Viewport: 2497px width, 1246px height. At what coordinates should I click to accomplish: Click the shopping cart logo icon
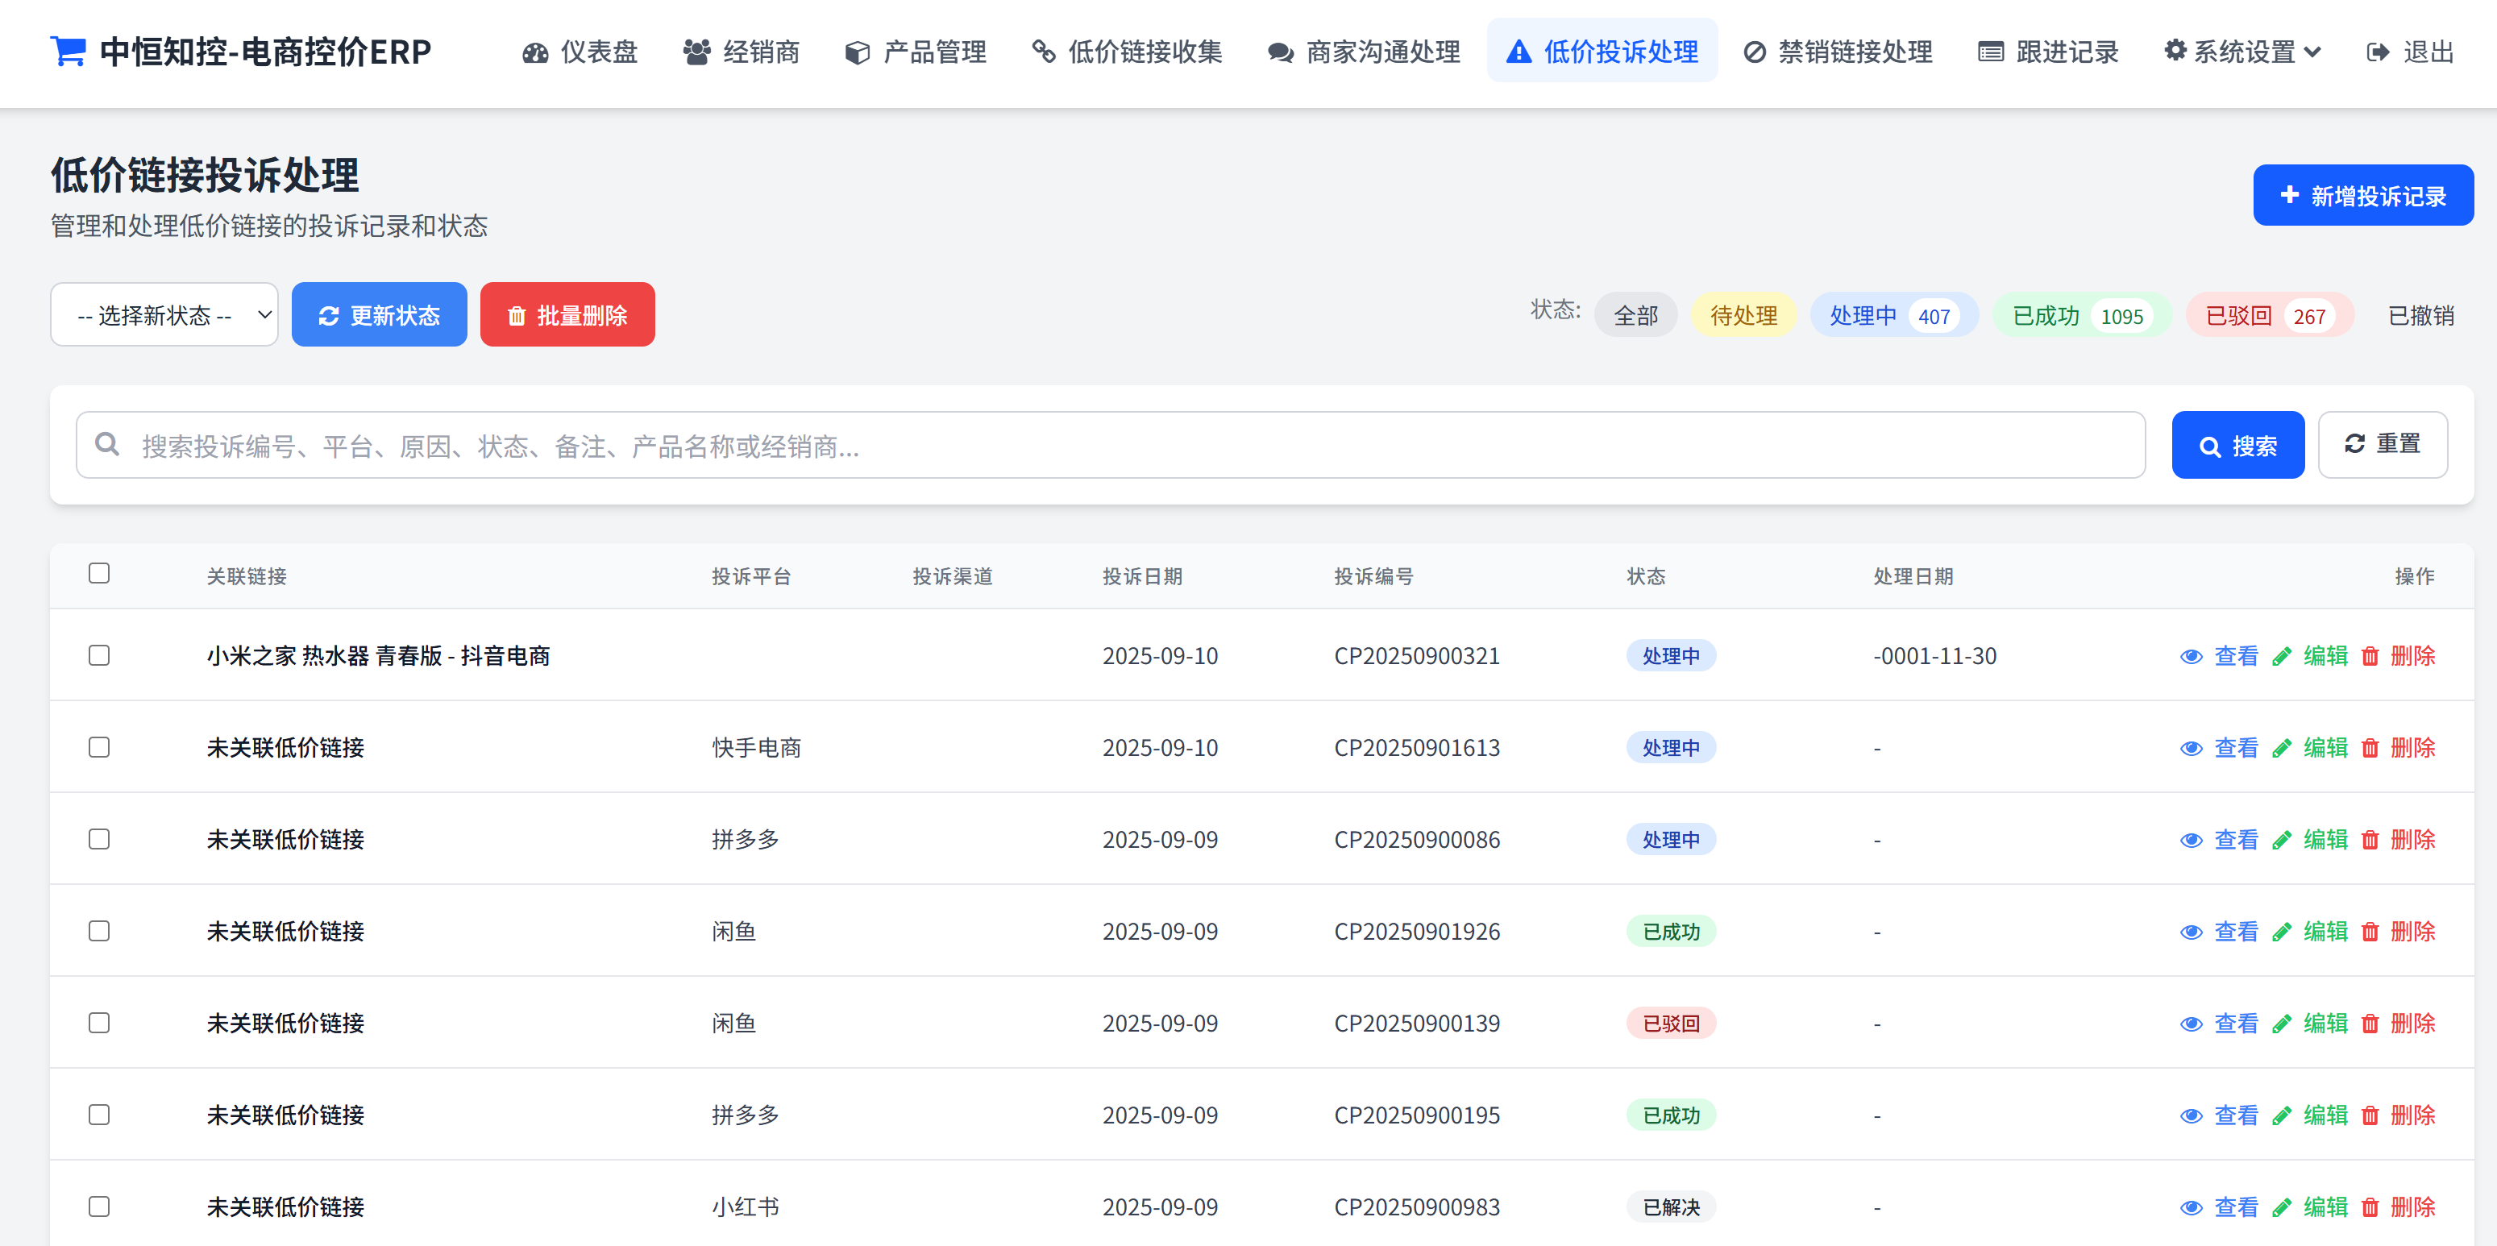point(68,52)
